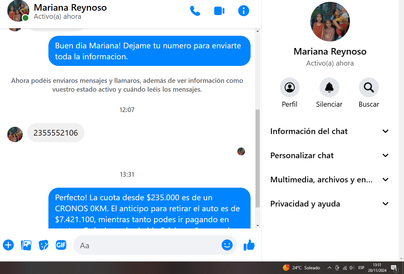View Mariana's profile via Perfil button
Screen dimensions: 404x274
[290, 88]
